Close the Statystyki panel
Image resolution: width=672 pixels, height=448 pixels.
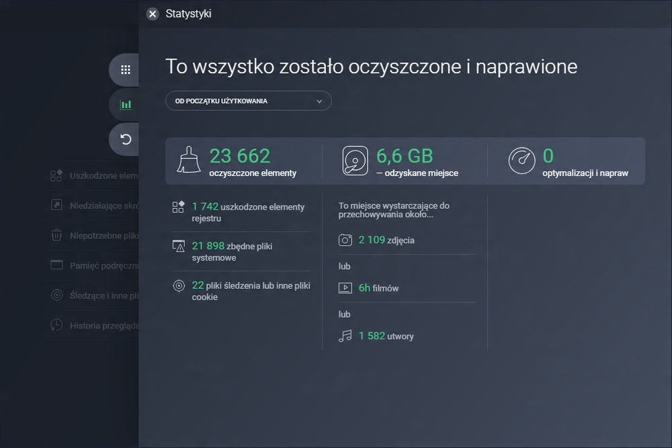153,14
